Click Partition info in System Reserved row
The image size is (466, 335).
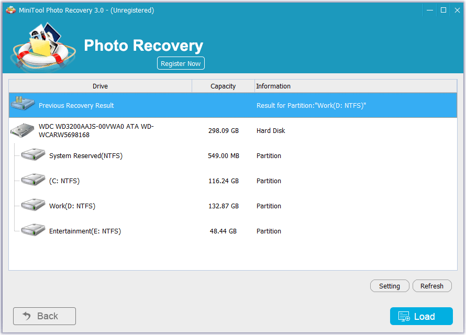tap(269, 156)
